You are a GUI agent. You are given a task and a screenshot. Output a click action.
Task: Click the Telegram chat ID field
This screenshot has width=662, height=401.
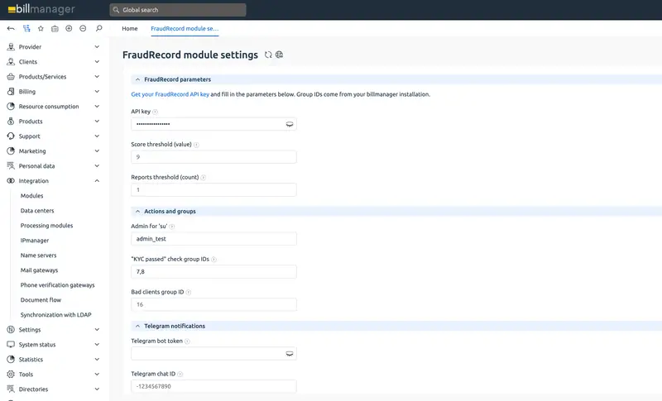tap(213, 386)
